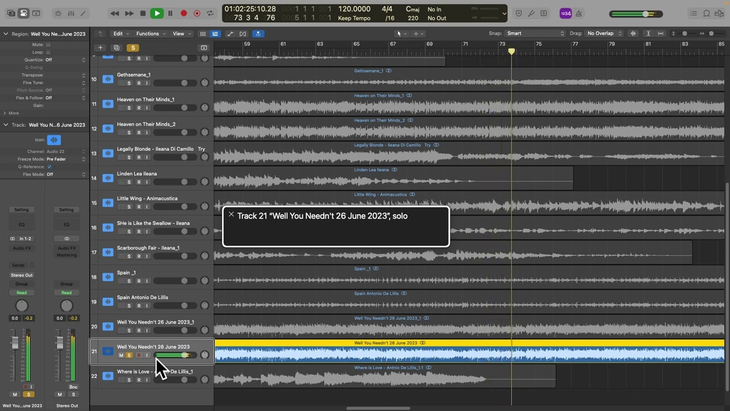Collapse the Region inspector disclosure triangle
This screenshot has width=730, height=411.
tap(6, 34)
